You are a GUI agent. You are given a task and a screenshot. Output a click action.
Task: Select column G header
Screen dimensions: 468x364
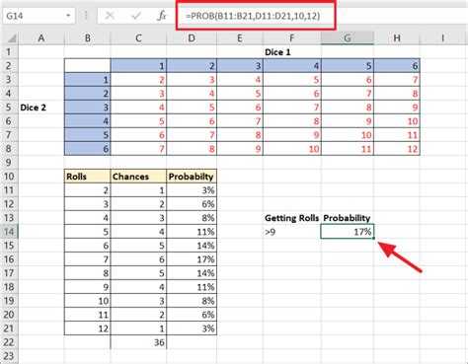pyautogui.click(x=348, y=38)
